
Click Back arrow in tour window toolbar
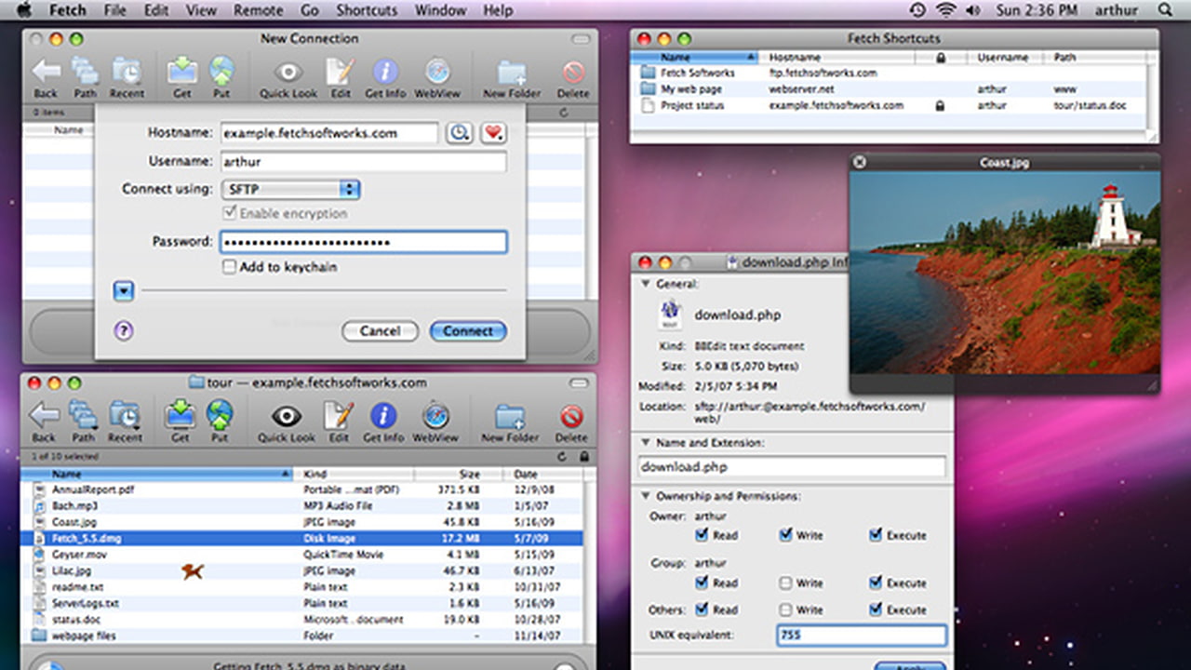coord(45,416)
